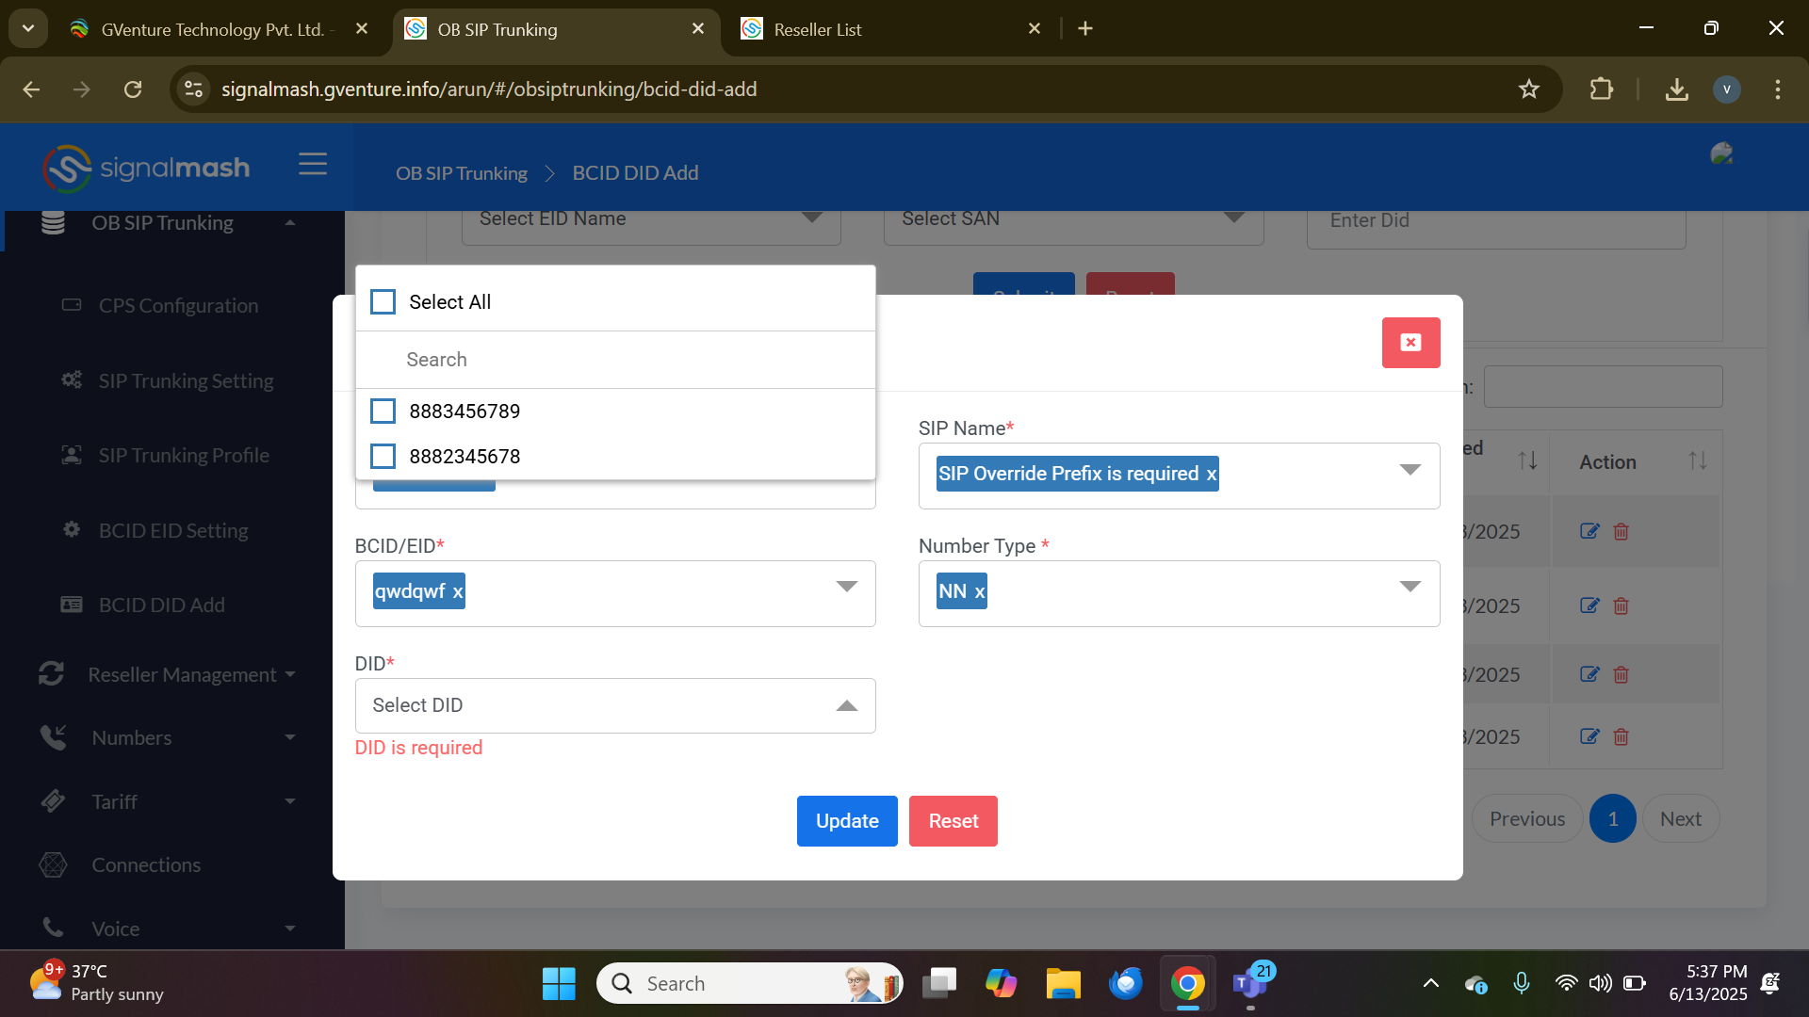Tick checkbox for 8882345678

(x=383, y=457)
